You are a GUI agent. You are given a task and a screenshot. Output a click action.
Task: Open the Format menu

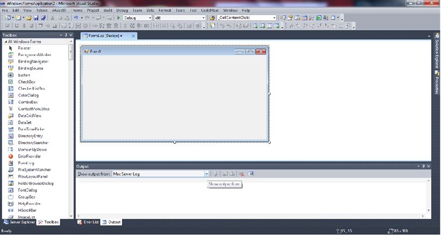tap(165, 10)
